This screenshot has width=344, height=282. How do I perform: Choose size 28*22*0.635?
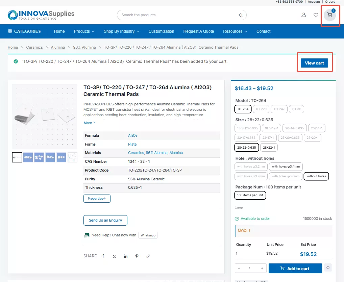coord(247,147)
